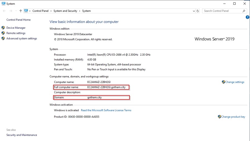Click Windows Server 2019 Datacenter text
250x141 pixels.
coord(73,34)
